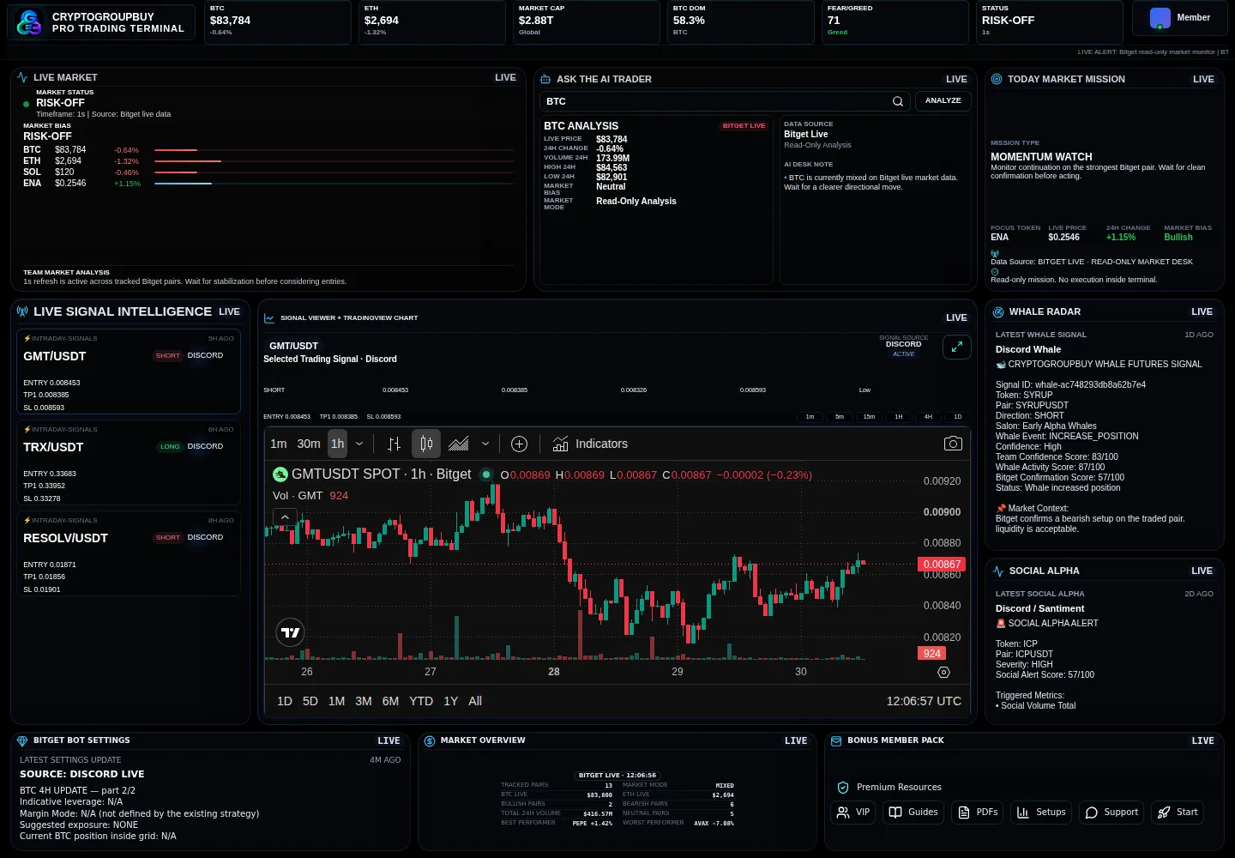Click the 0.00867 current price label
Image resolution: width=1235 pixels, height=858 pixels.
pos(942,565)
